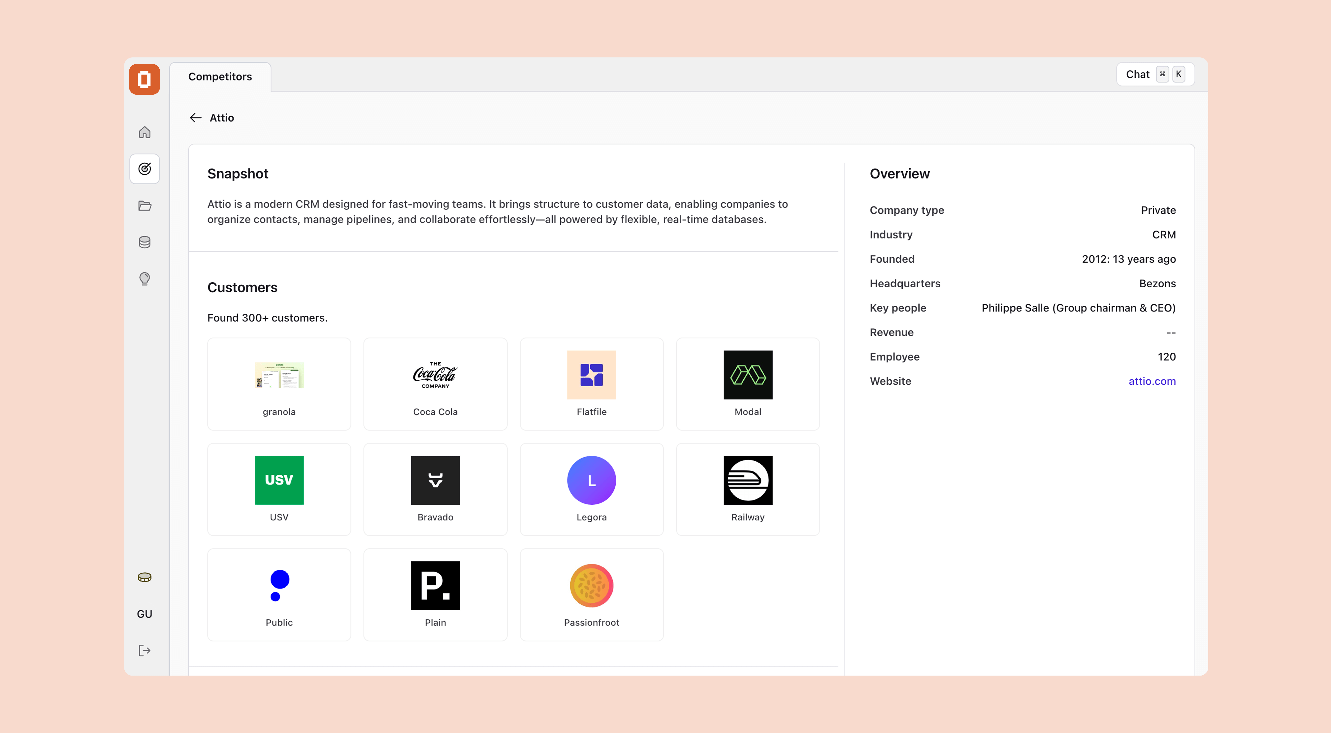Viewport: 1331px width, 733px height.
Task: Open the GU user avatar
Action: [x=144, y=614]
